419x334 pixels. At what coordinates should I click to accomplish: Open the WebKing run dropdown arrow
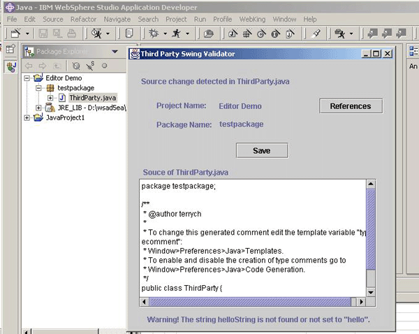(x=351, y=34)
